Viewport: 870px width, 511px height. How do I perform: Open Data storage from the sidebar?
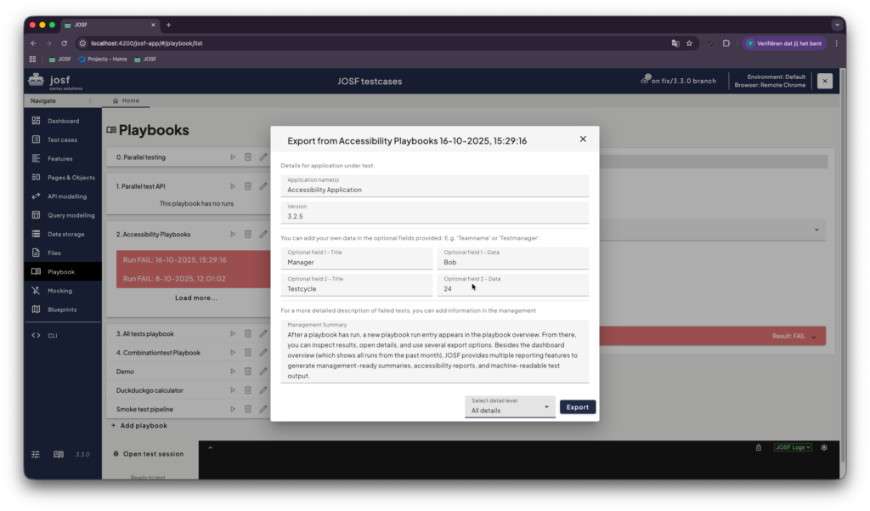[x=65, y=234]
